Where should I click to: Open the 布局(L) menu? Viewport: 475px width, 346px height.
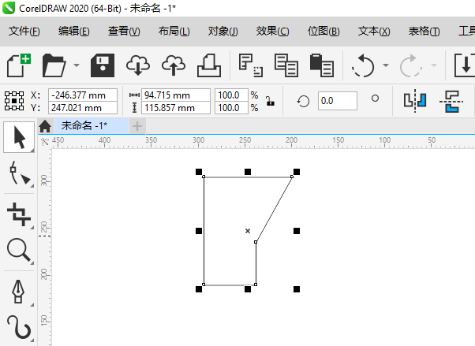tap(174, 32)
